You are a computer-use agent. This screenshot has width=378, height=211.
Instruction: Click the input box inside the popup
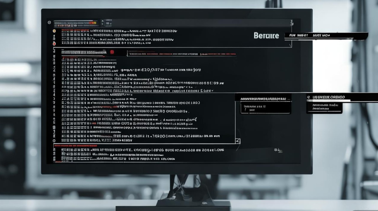[265, 108]
